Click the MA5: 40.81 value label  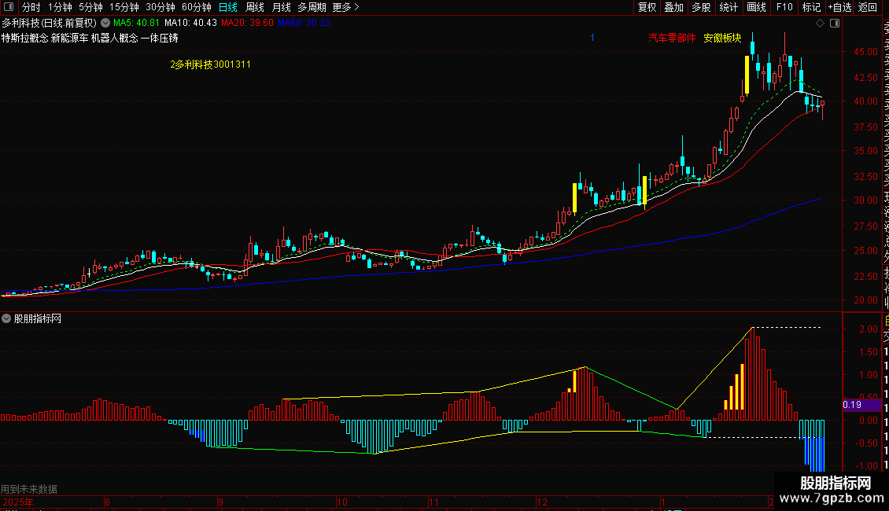tap(136, 23)
